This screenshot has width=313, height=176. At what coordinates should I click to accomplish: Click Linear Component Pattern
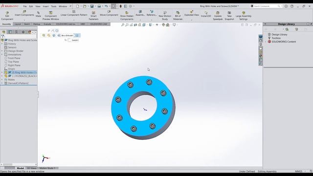[74, 13]
